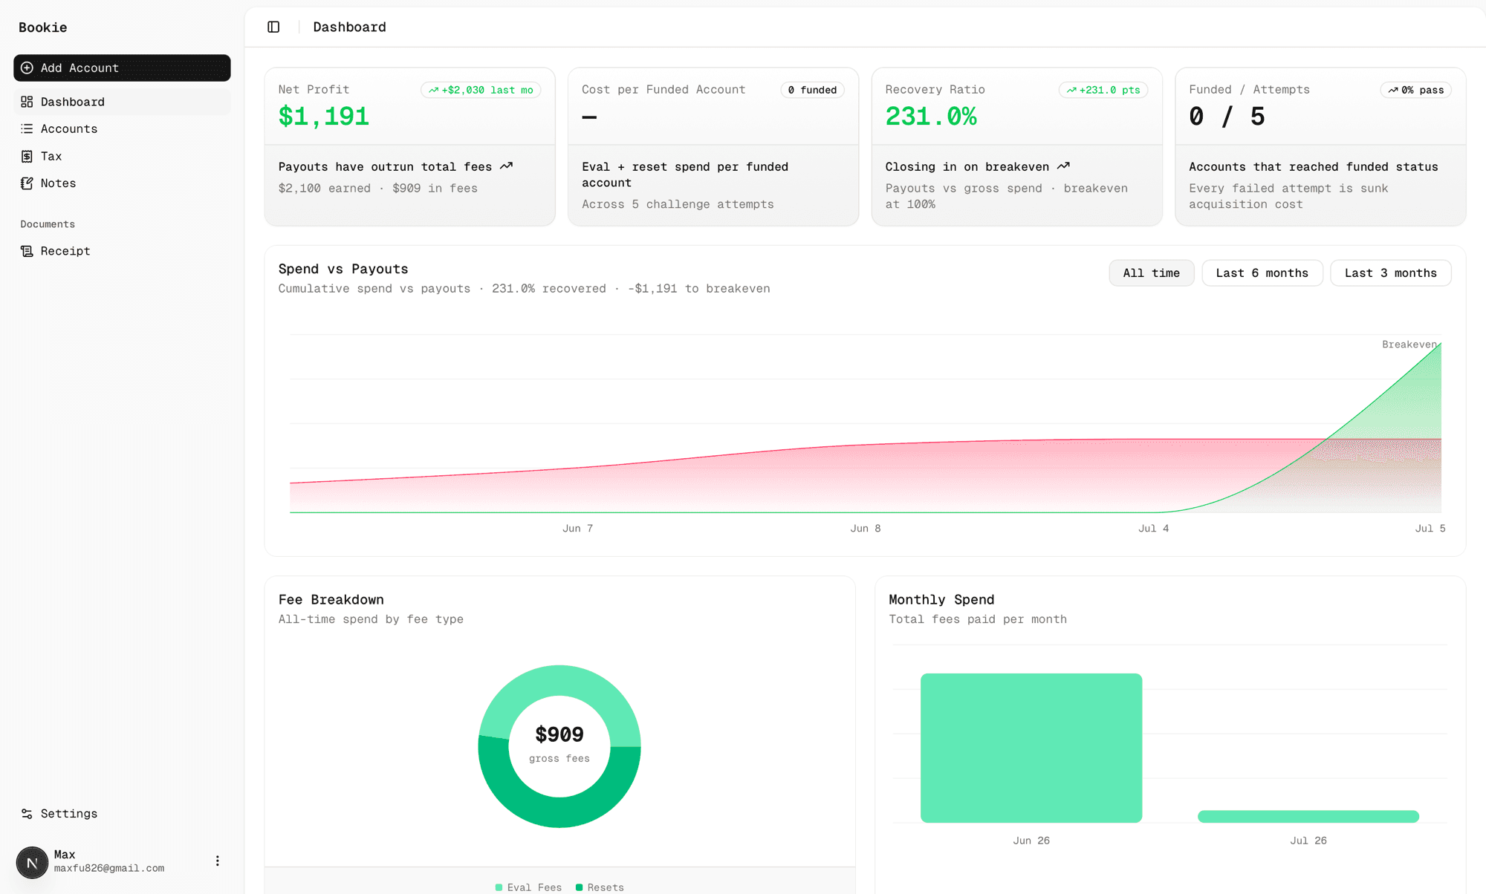Viewport: 1486px width, 894px height.
Task: Open the Dashboard sidebar item
Action: pos(122,102)
